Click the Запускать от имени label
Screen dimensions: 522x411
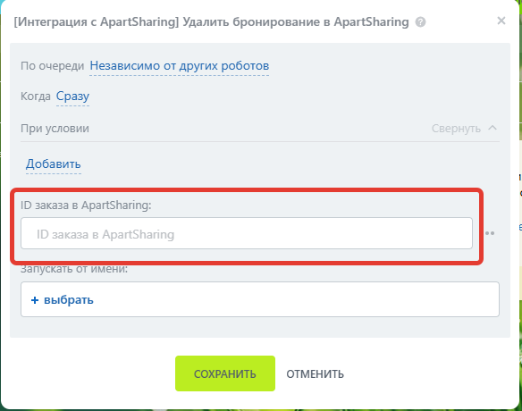(x=74, y=269)
